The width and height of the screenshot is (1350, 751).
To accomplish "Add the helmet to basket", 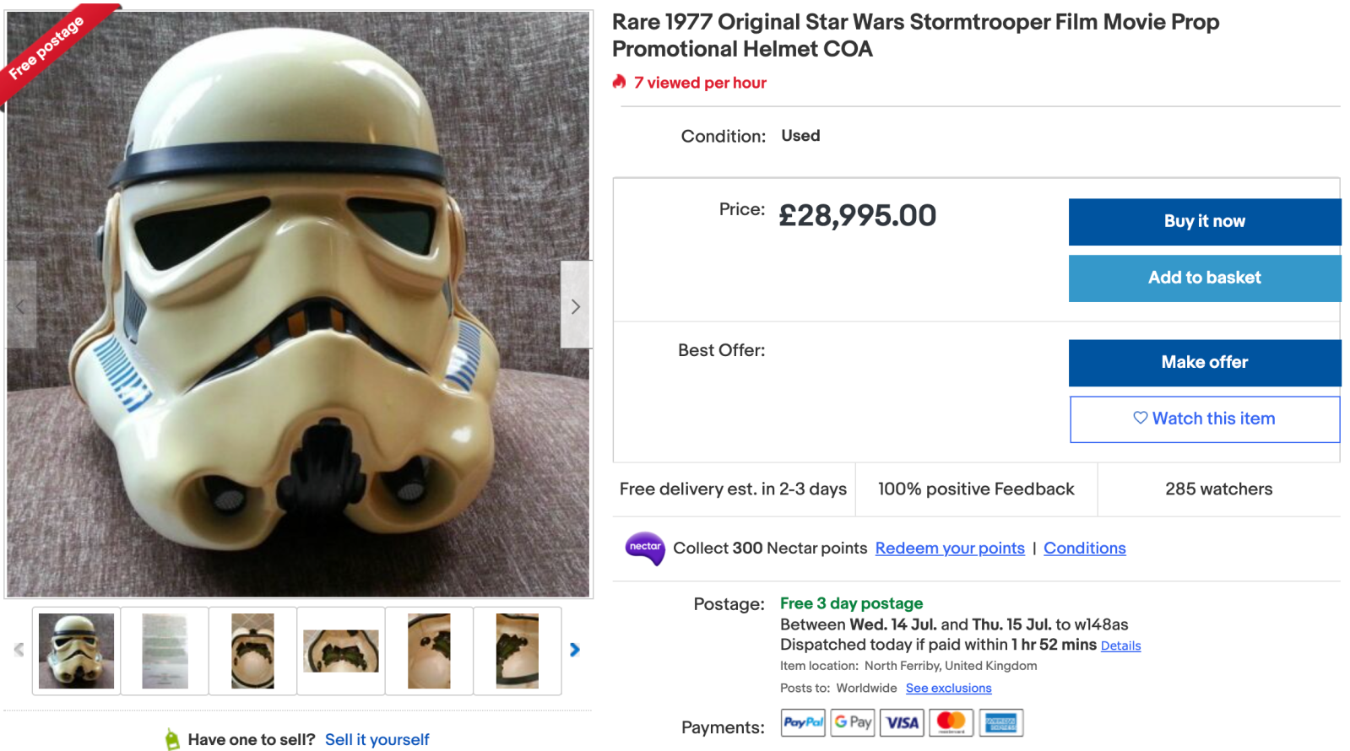I will [x=1204, y=278].
